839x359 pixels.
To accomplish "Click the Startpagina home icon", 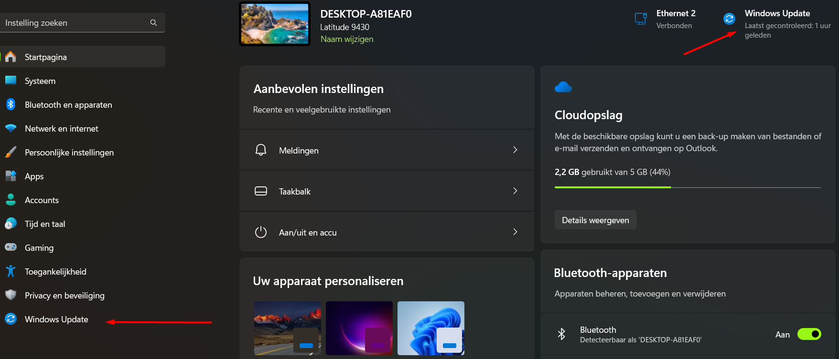I will click(11, 57).
